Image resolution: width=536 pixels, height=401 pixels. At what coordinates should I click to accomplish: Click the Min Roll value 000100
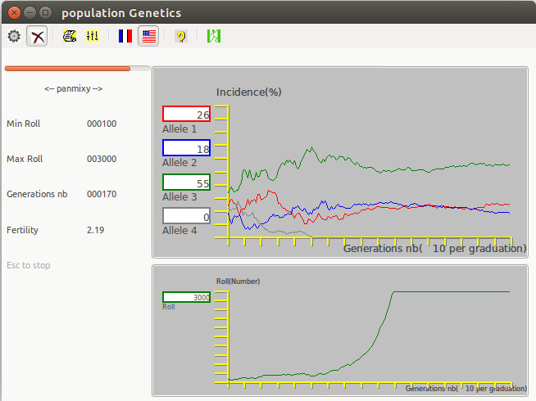point(102,124)
